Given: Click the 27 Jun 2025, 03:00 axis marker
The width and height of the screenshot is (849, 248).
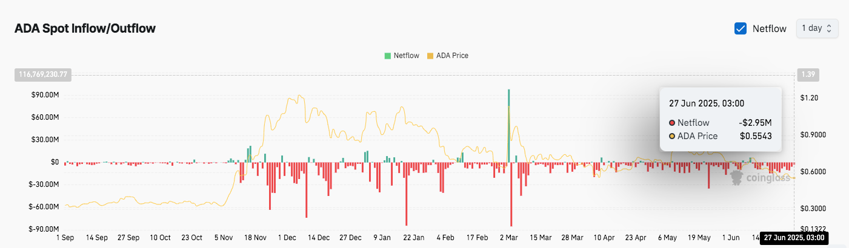Looking at the screenshot, I should point(793,238).
